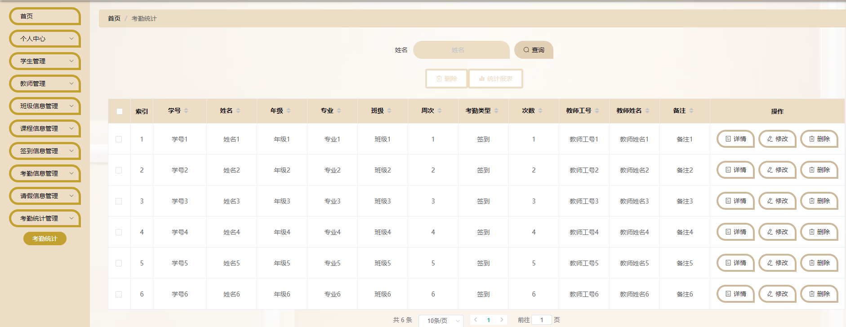Screen dimensions: 846x327
Task: View 详情 of row 学号3
Action: (x=735, y=201)
